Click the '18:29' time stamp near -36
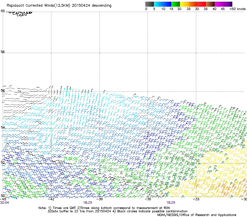 coord(171,203)
